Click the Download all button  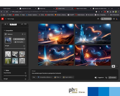[106, 19]
